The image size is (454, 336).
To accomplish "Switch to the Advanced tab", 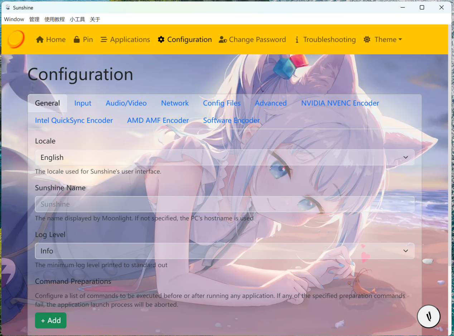I will [271, 103].
